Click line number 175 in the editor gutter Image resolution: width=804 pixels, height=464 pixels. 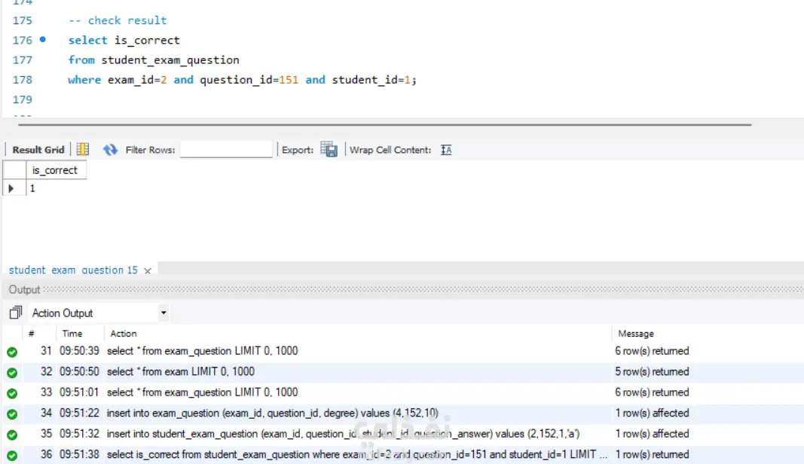coord(23,20)
